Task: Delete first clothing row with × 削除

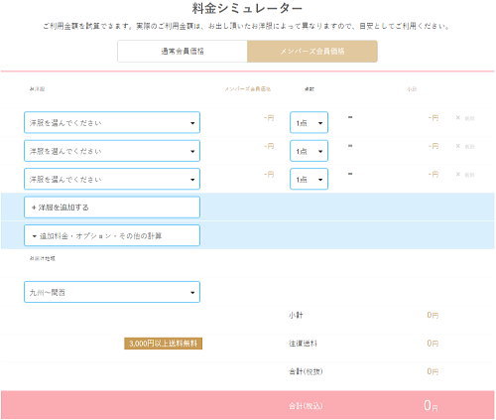Action: point(465,118)
